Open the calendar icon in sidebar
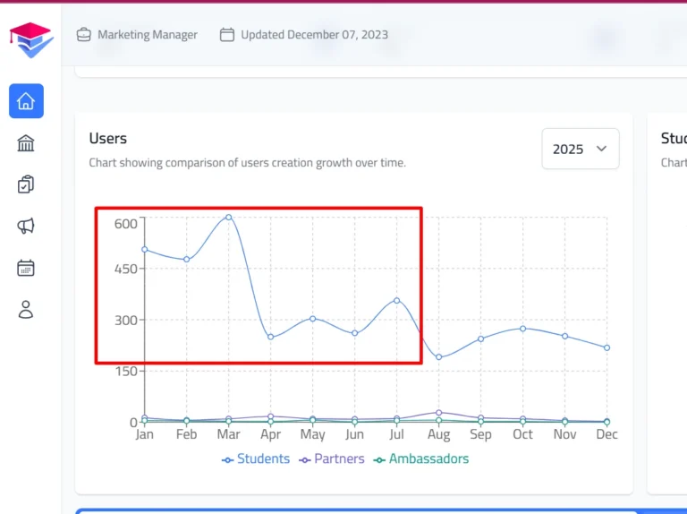The height and width of the screenshot is (514, 687). tap(26, 268)
